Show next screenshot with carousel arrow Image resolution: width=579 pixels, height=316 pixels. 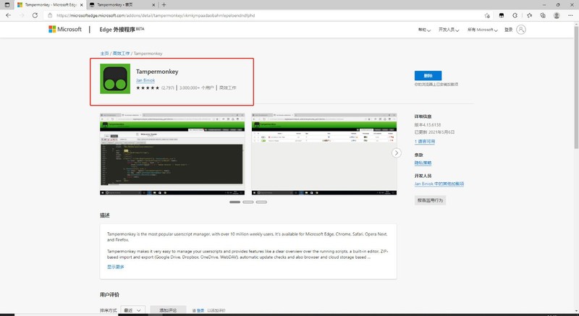tap(396, 153)
